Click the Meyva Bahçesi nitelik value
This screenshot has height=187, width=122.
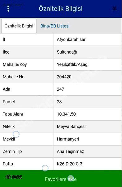(71, 127)
